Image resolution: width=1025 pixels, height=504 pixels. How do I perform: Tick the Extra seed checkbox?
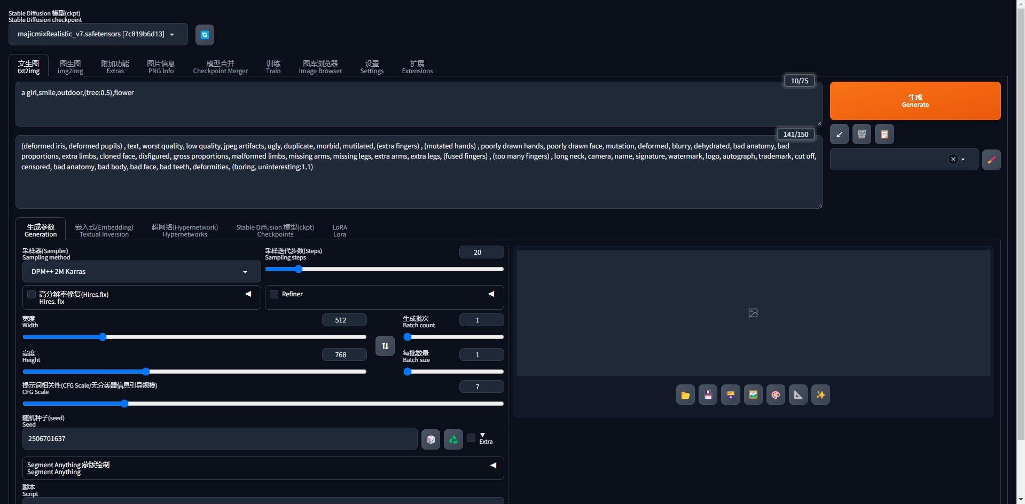(471, 438)
